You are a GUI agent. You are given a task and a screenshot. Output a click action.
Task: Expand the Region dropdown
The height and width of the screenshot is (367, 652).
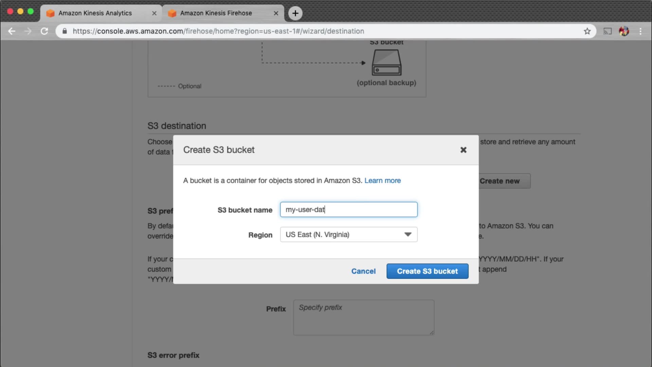click(x=348, y=234)
